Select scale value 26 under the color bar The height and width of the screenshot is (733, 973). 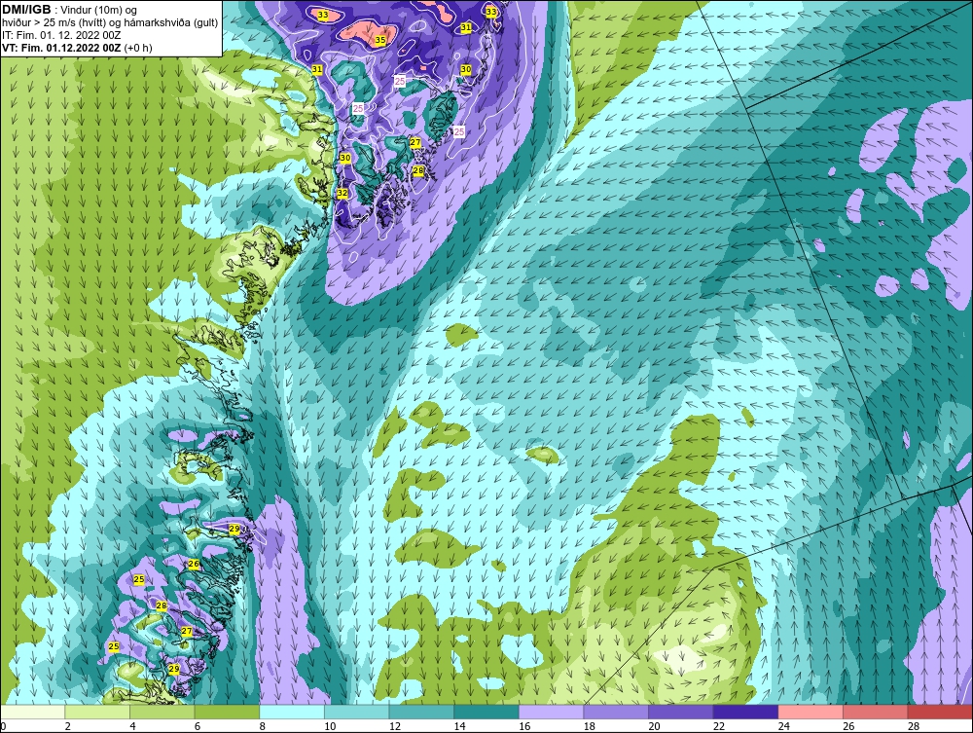click(x=848, y=726)
